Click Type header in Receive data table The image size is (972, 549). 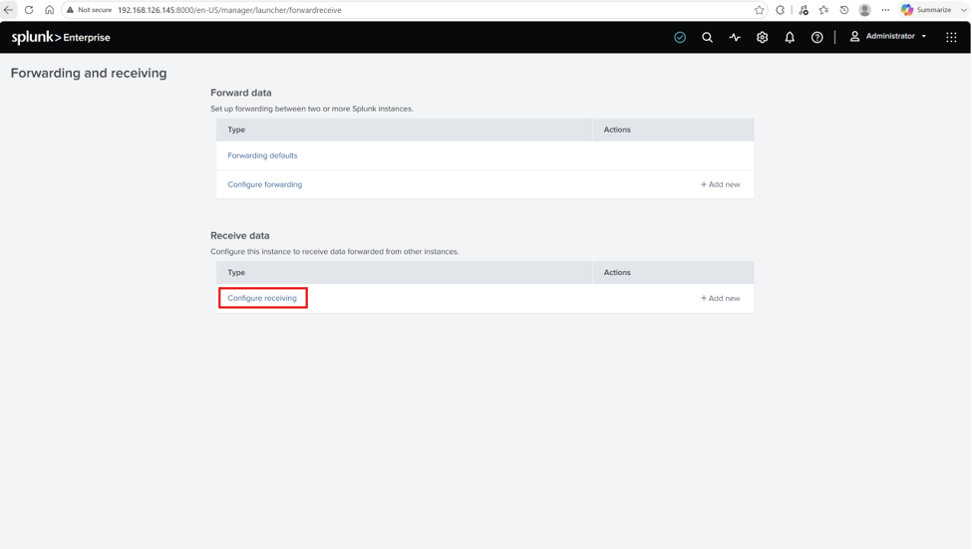pos(236,273)
